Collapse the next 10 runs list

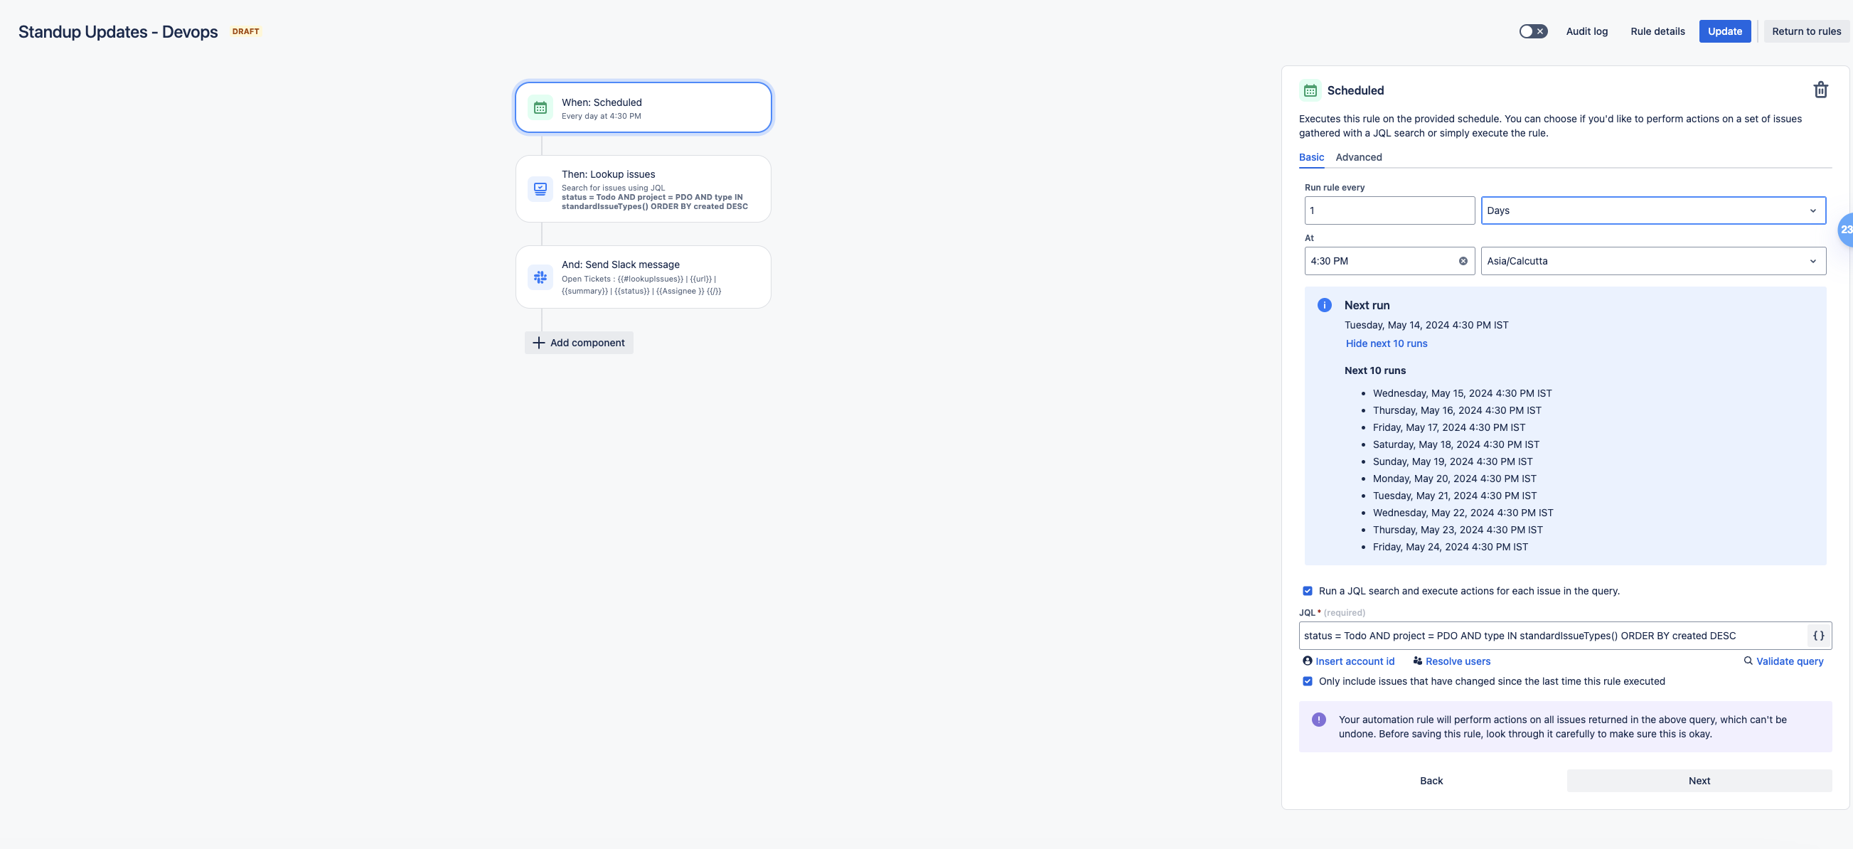click(x=1385, y=343)
